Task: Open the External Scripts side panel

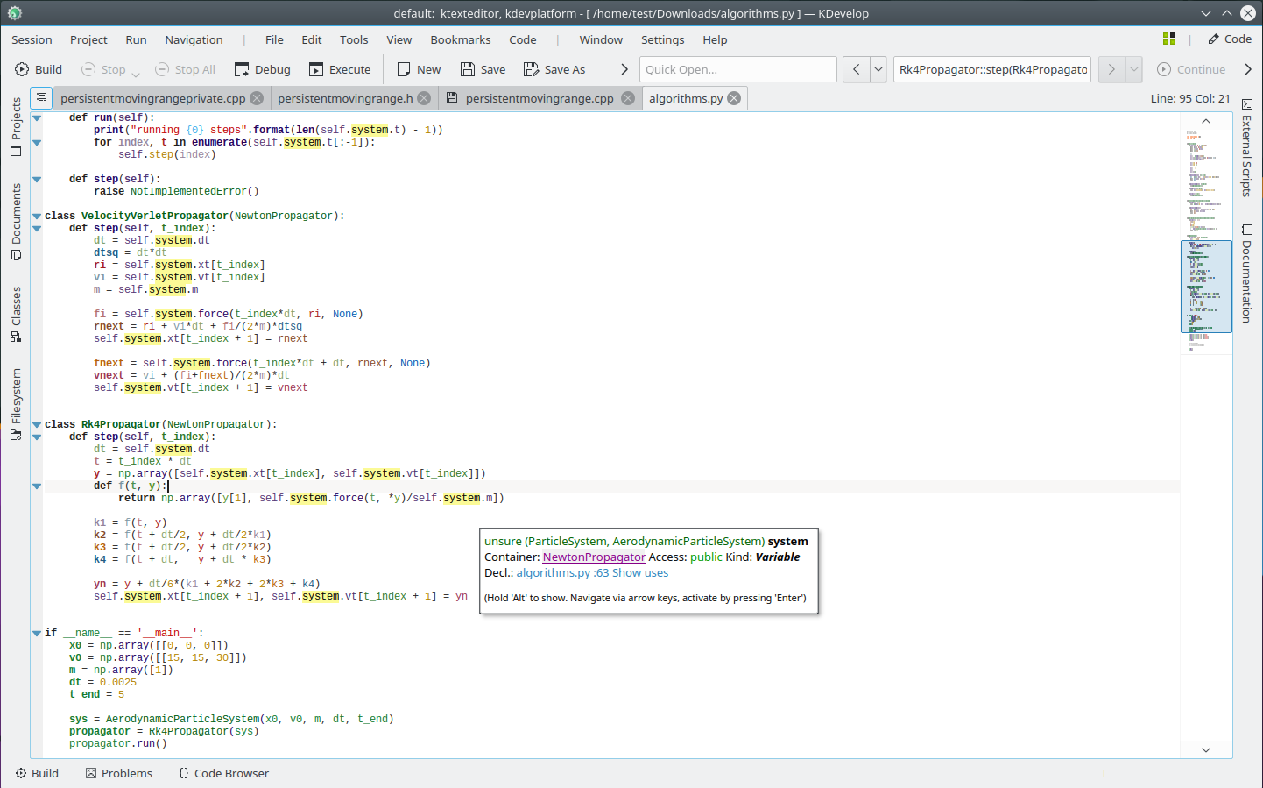Action: point(1247,148)
